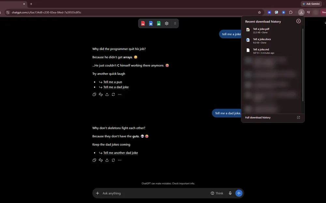This screenshot has width=326, height=203.
Task: Copy the skeleton joke response
Action: tap(94, 160)
